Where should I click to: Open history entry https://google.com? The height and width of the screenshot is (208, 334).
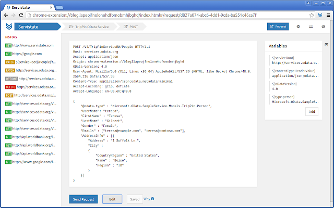coord(23,54)
